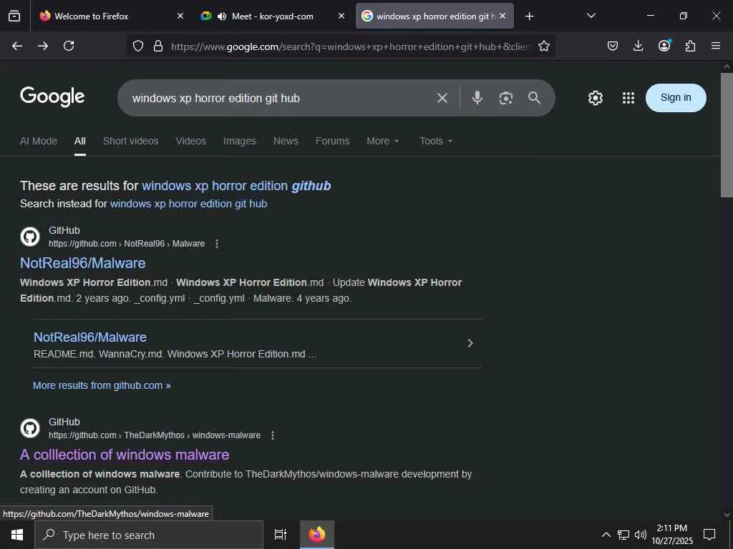Click the page vertical scrollbar thumb
This screenshot has width=733, height=549.
click(x=727, y=134)
